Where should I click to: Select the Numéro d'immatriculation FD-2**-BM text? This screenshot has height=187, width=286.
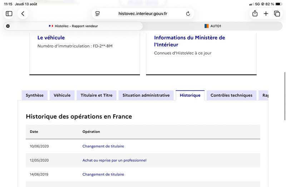coord(75,46)
